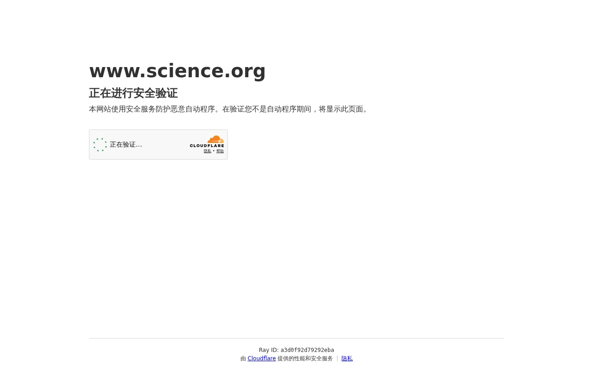
Task: Click the 正在进行安全验证 subheading
Action: pos(133,93)
